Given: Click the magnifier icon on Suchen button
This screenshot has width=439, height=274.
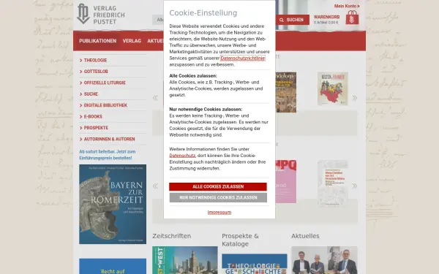Looking at the screenshot, I should click(282, 20).
